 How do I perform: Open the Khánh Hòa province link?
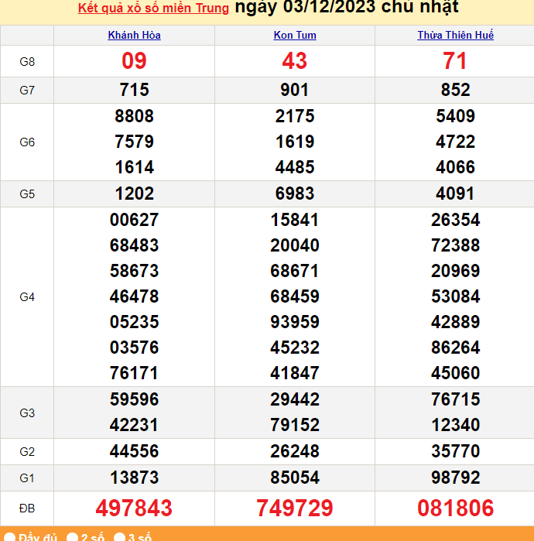coord(135,35)
